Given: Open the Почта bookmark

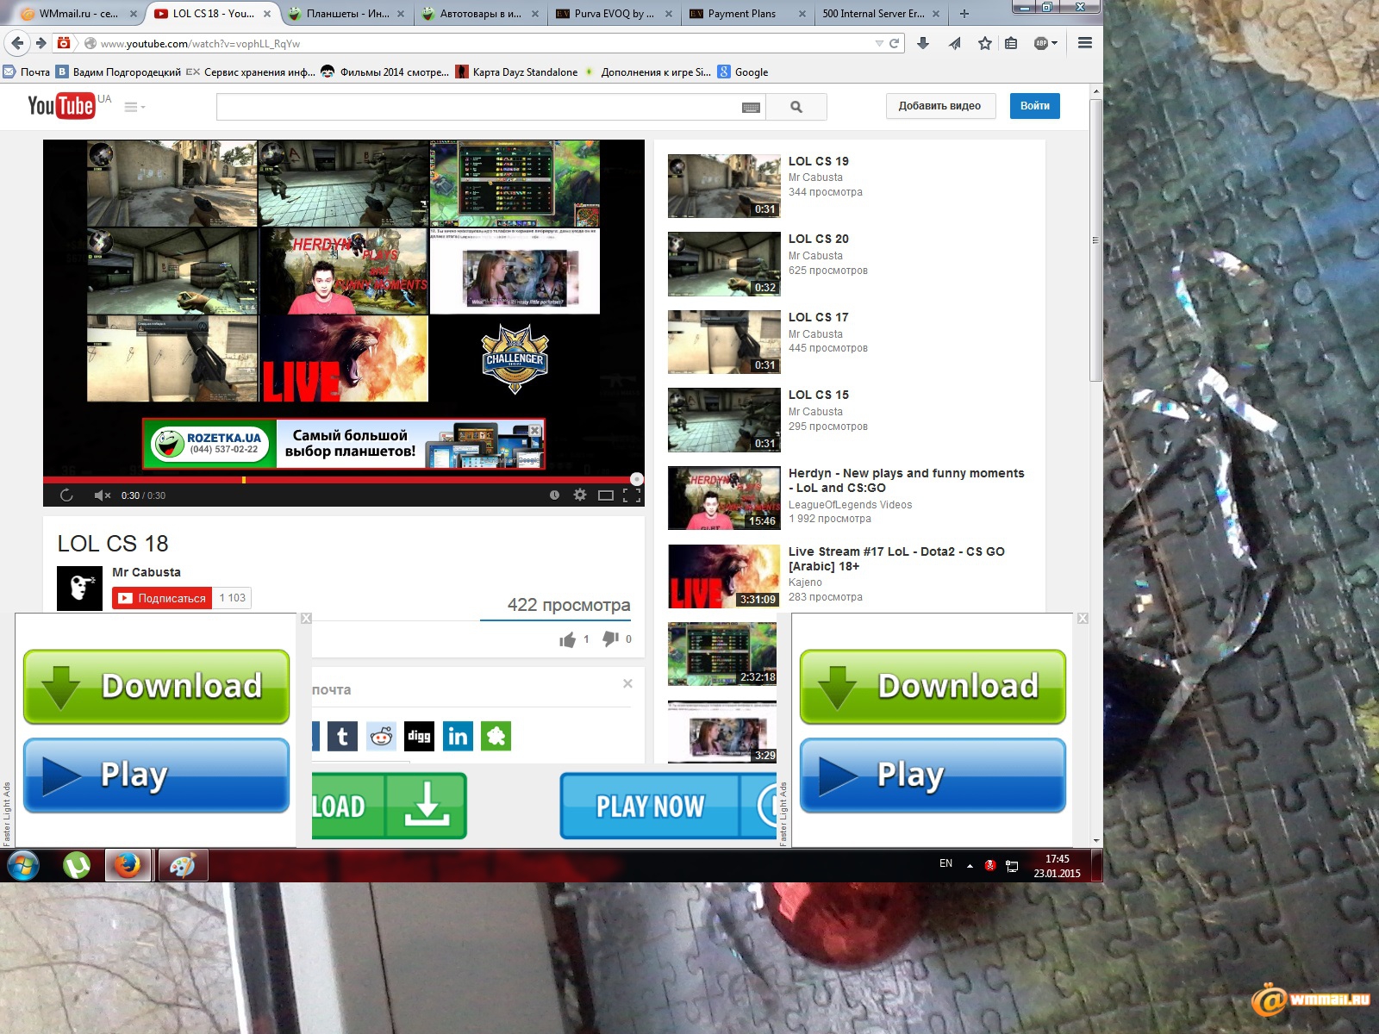Looking at the screenshot, I should (27, 72).
